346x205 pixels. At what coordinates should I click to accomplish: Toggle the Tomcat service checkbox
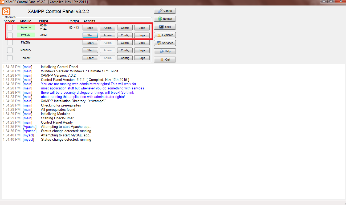(x=10, y=58)
